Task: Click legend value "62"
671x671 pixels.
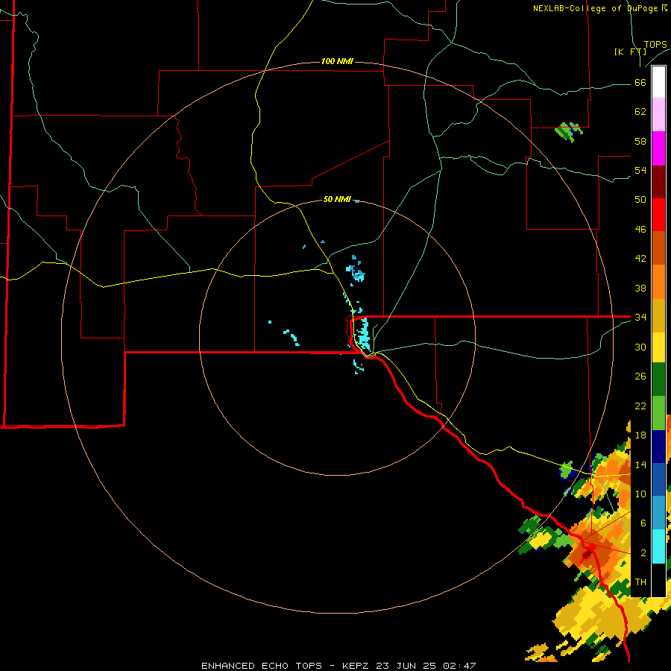Action: coord(640,111)
